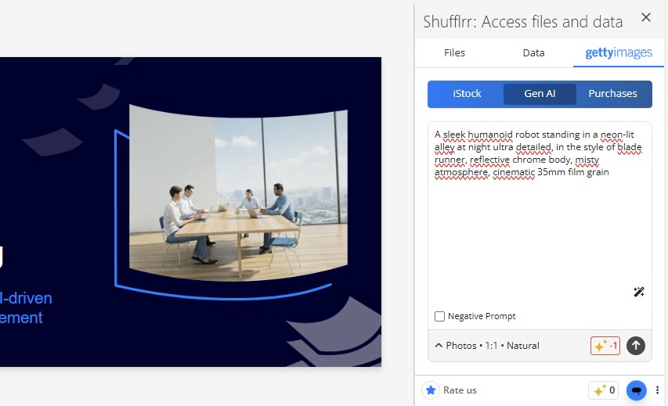Screen dimensions: 668x406
Task: Click the Rate us link text
Action: pos(460,390)
